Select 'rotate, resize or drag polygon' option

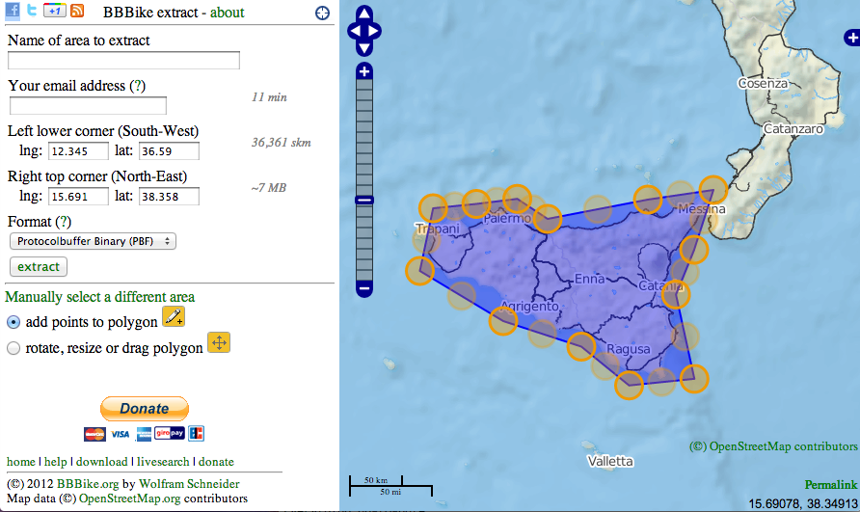pos(13,348)
